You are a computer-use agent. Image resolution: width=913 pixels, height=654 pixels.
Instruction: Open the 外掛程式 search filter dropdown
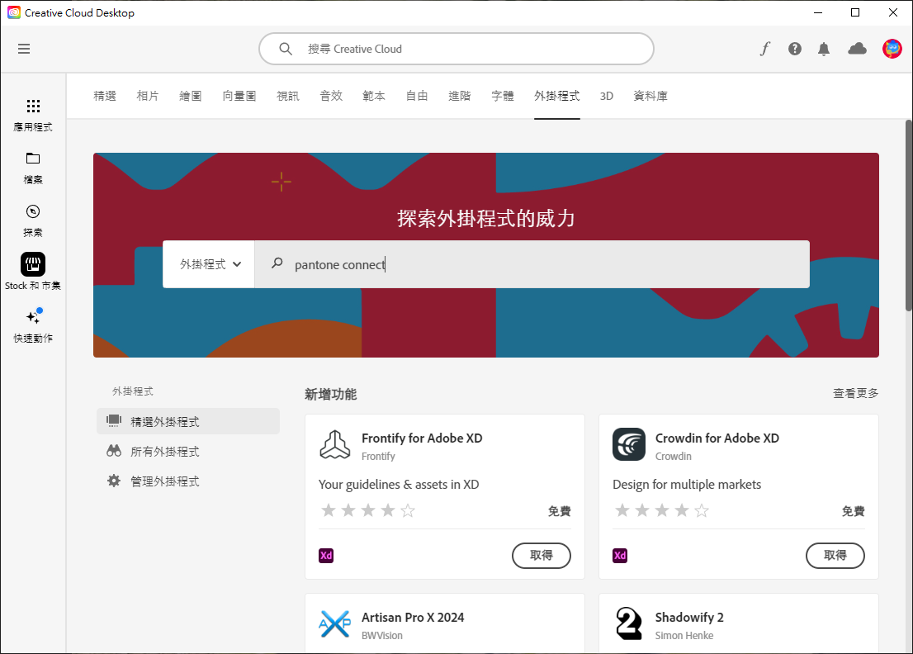[x=209, y=263]
